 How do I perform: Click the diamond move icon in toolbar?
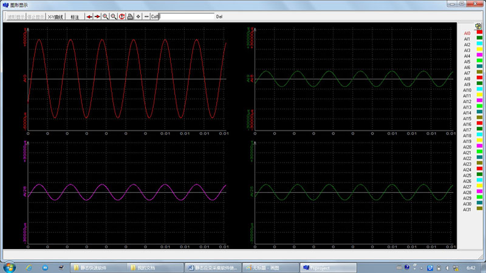139,16
